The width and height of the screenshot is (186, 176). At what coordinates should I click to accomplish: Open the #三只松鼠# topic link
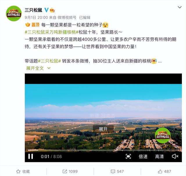[49, 61]
